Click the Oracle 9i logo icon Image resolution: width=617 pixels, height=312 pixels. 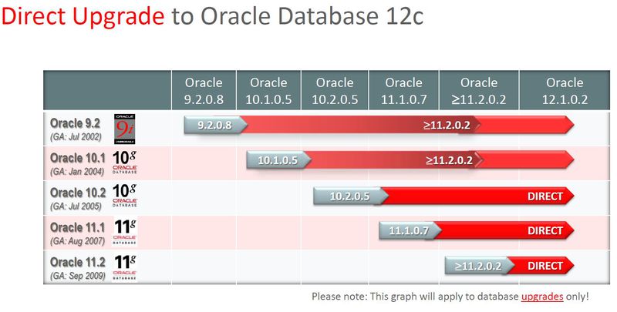click(x=124, y=129)
